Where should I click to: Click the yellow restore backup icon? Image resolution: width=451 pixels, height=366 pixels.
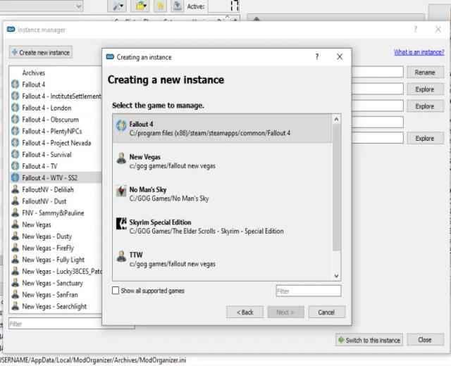click(160, 6)
